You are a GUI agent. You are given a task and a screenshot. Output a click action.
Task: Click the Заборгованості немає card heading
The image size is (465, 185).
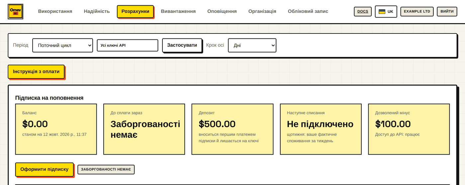pyautogui.click(x=145, y=129)
